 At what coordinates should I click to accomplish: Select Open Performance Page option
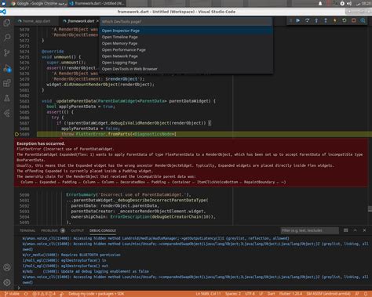pos(187,49)
